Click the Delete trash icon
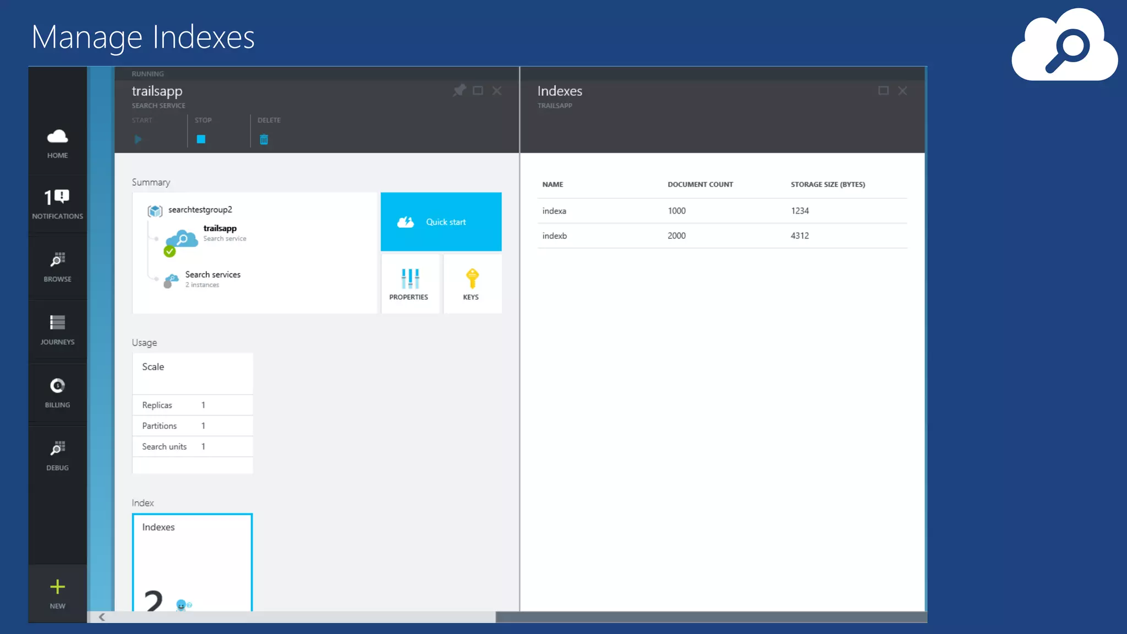Image resolution: width=1127 pixels, height=634 pixels. click(264, 139)
